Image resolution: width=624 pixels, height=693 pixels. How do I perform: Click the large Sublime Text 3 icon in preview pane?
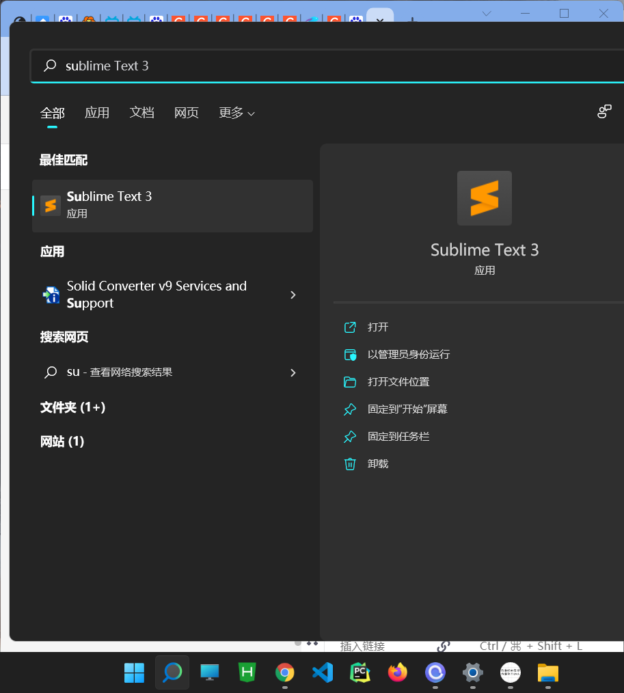click(x=485, y=198)
